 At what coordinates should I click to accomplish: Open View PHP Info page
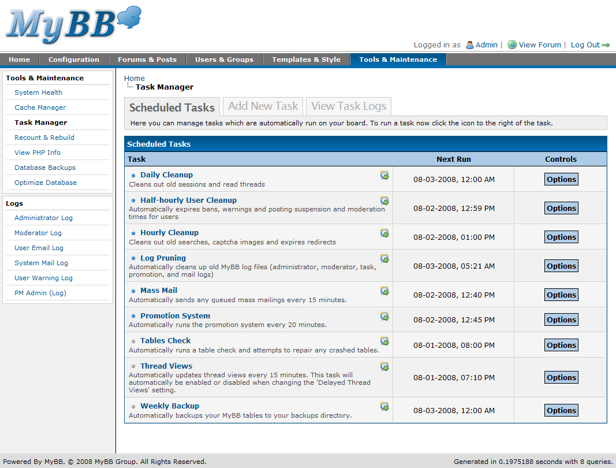tap(38, 152)
